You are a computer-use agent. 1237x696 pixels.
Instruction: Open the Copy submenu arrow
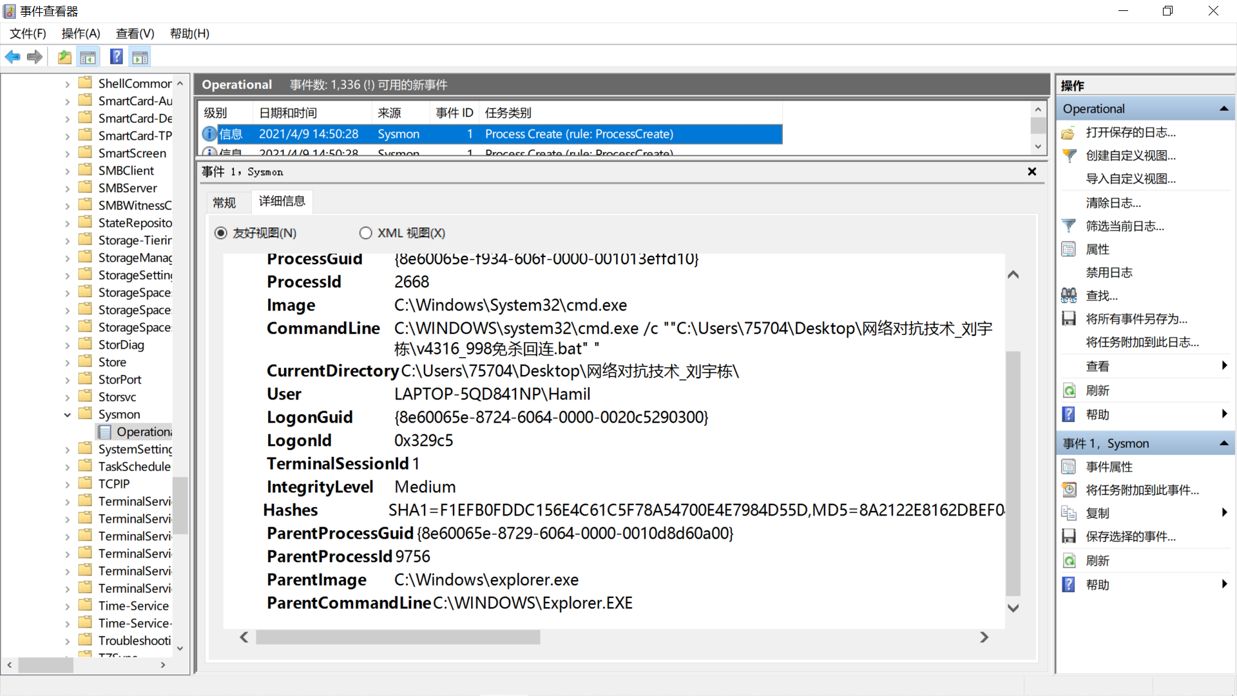[x=1224, y=513]
